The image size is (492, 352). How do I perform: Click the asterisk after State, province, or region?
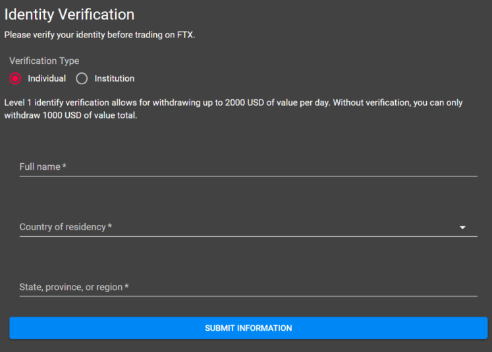click(126, 288)
